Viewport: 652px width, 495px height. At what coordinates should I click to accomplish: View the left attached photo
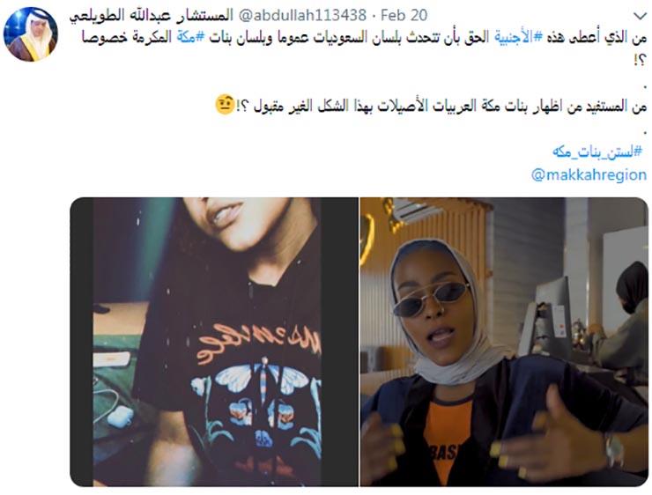tap(214, 342)
